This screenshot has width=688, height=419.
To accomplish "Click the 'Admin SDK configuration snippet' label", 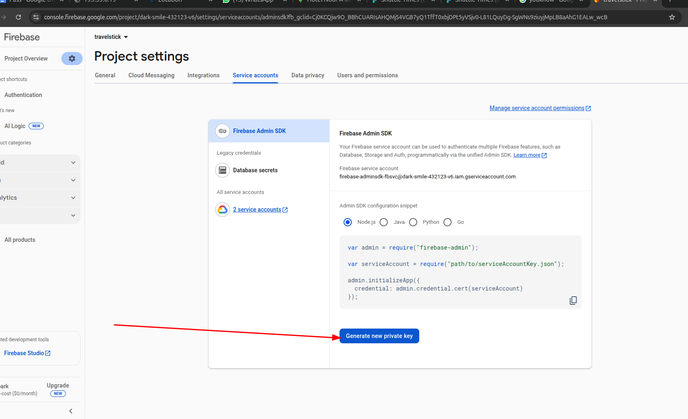I will (378, 206).
